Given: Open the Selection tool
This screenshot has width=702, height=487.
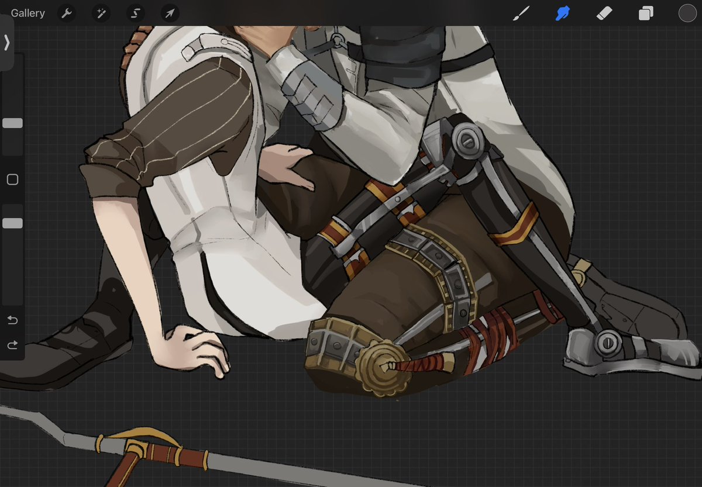Looking at the screenshot, I should [x=136, y=13].
